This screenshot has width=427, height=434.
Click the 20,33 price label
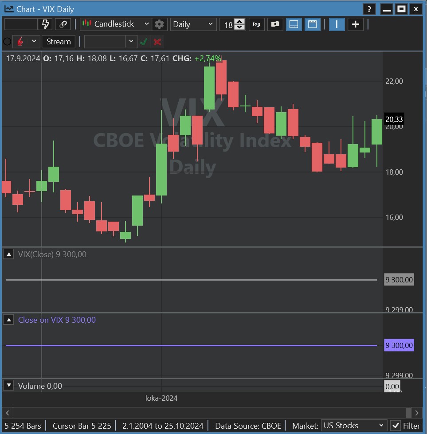394,119
